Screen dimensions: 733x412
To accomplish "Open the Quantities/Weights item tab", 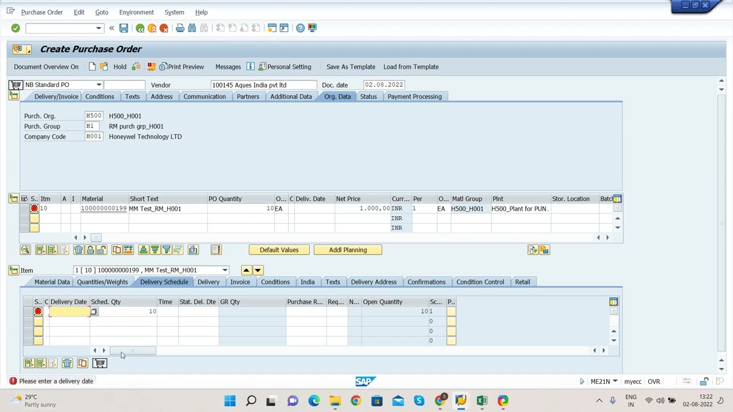I will 103,282.
